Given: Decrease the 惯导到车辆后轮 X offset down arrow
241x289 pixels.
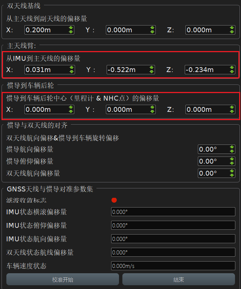Looking at the screenshot, I should (x=71, y=111).
